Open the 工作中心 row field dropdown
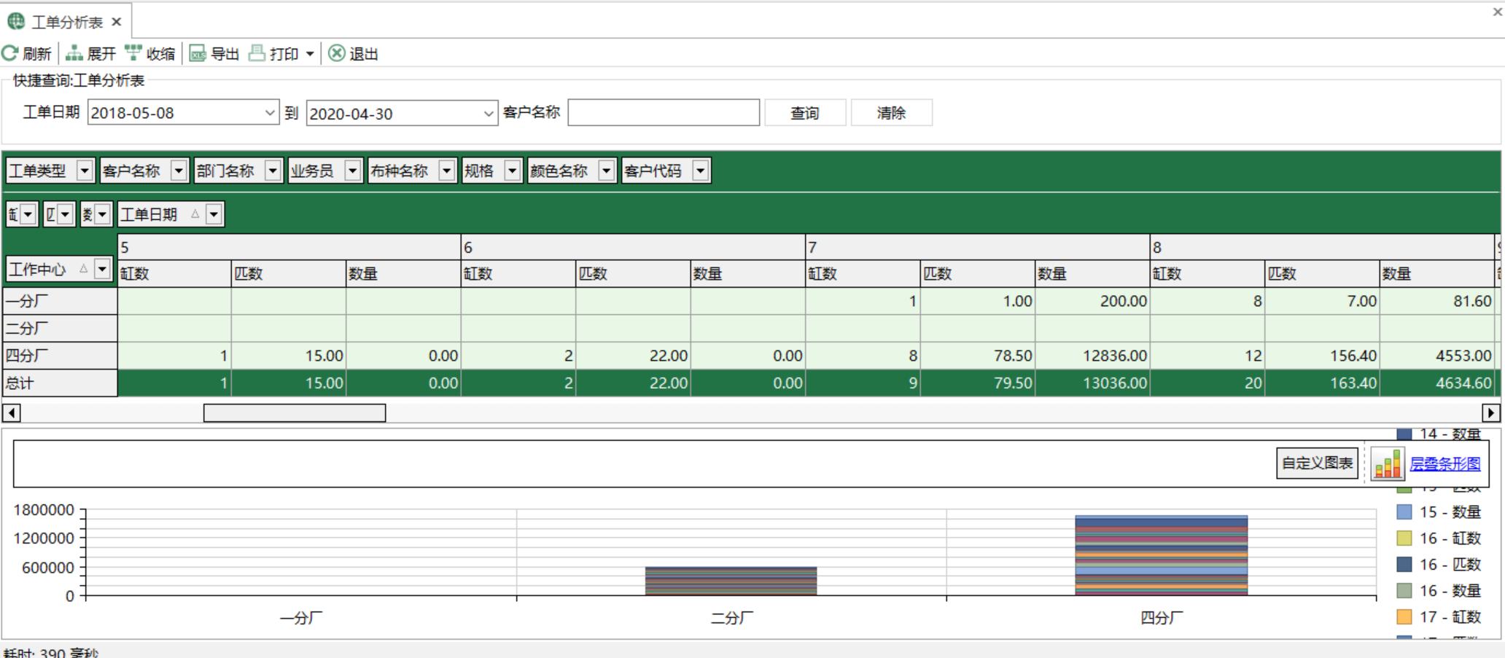1505x658 pixels. pyautogui.click(x=102, y=269)
